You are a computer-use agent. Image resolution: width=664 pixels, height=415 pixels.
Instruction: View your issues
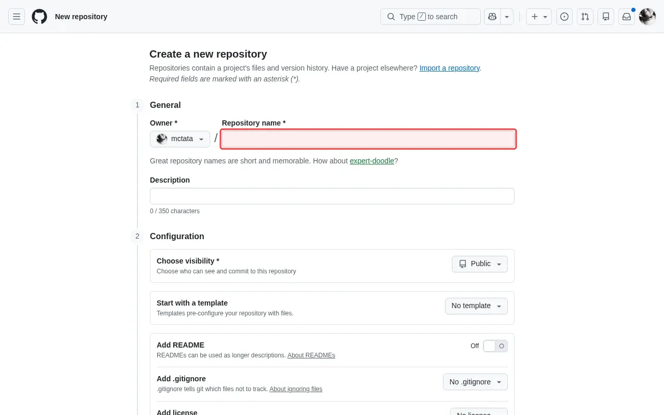564,17
